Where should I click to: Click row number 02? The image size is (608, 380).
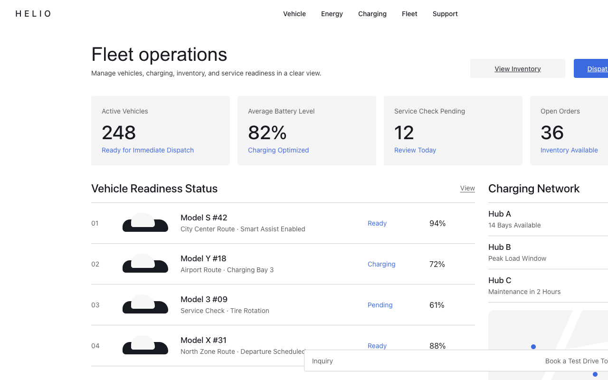tap(95, 264)
